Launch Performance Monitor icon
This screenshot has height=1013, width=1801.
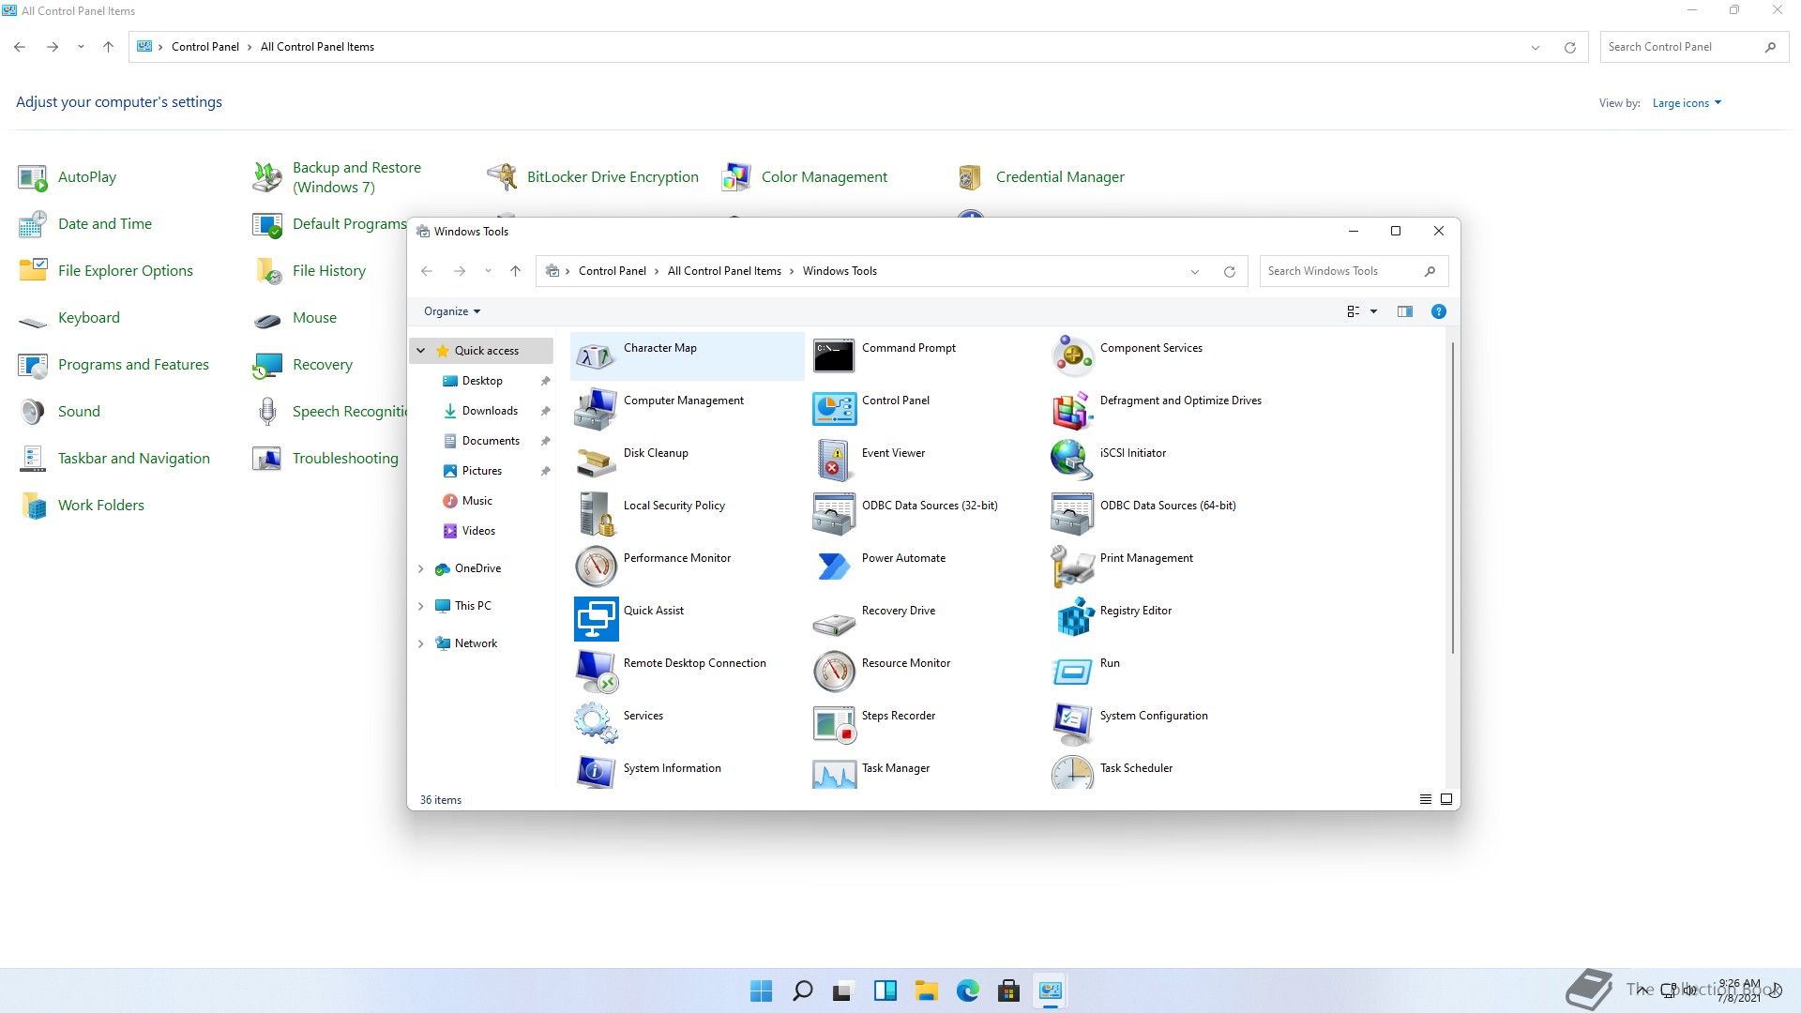pos(596,567)
